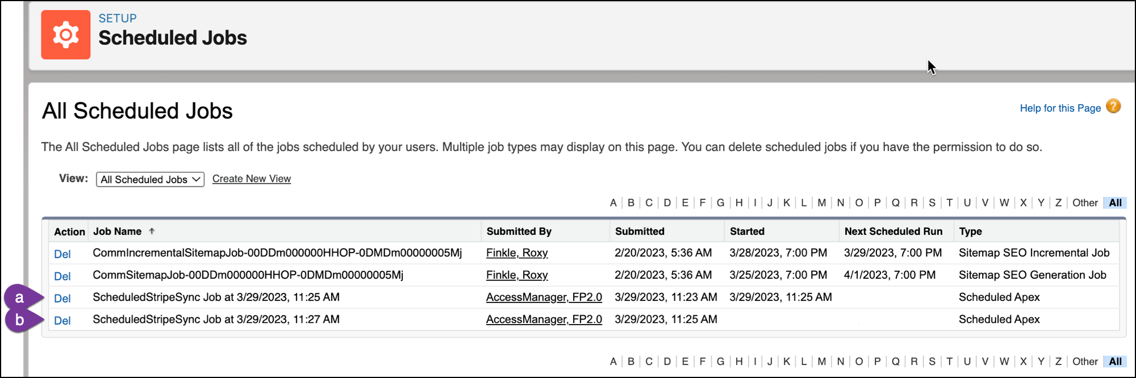The height and width of the screenshot is (378, 1136).
Task: Select All in the top alphabet filter
Action: click(x=1115, y=203)
